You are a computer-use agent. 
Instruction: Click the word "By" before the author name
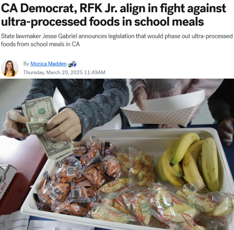tap(26, 64)
